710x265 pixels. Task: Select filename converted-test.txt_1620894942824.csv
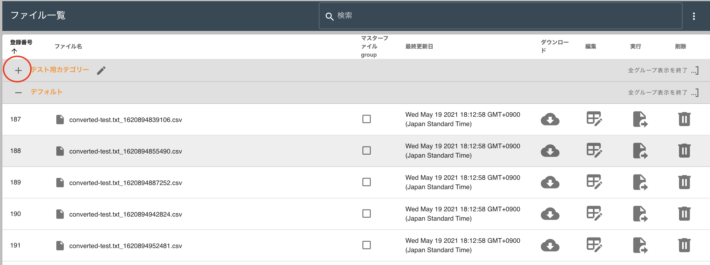pyautogui.click(x=126, y=214)
